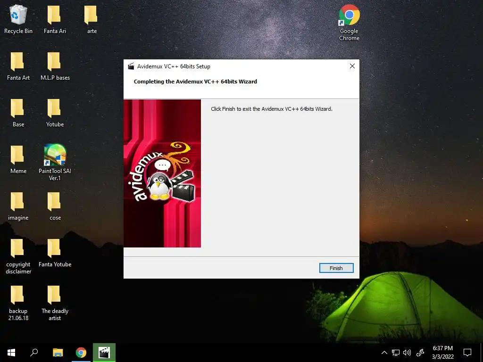
Task: Open the volume control tray icon
Action: [407, 353]
